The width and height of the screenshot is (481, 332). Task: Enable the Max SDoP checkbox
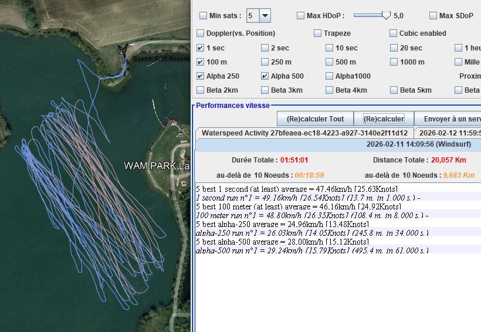(x=433, y=16)
